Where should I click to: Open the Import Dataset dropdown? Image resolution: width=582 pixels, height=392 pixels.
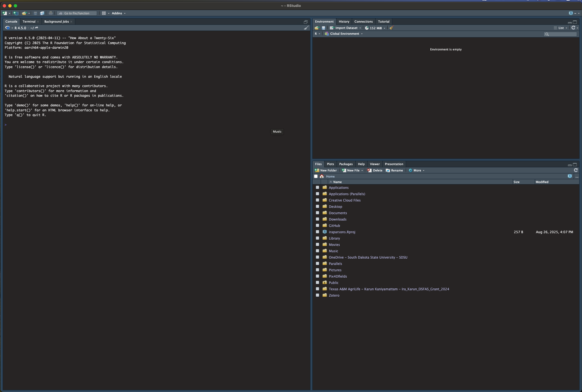[345, 28]
